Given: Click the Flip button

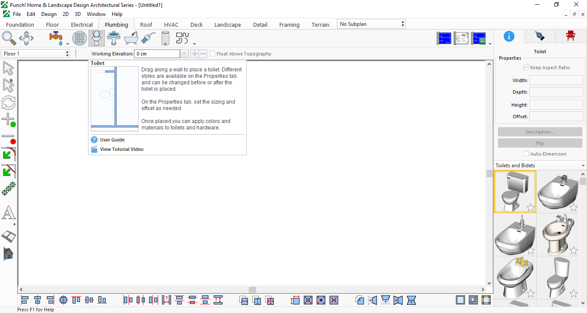Looking at the screenshot, I should (x=540, y=143).
